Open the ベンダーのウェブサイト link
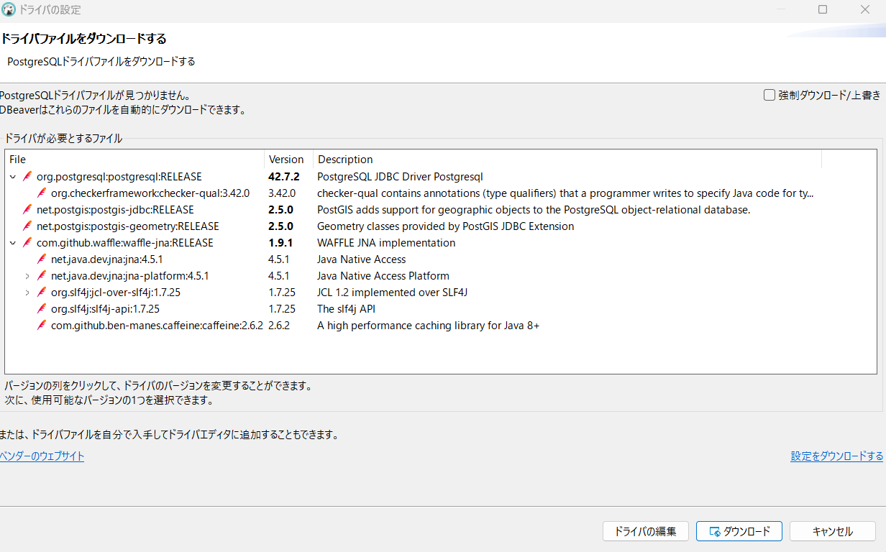The width and height of the screenshot is (886, 552). pyautogui.click(x=42, y=456)
